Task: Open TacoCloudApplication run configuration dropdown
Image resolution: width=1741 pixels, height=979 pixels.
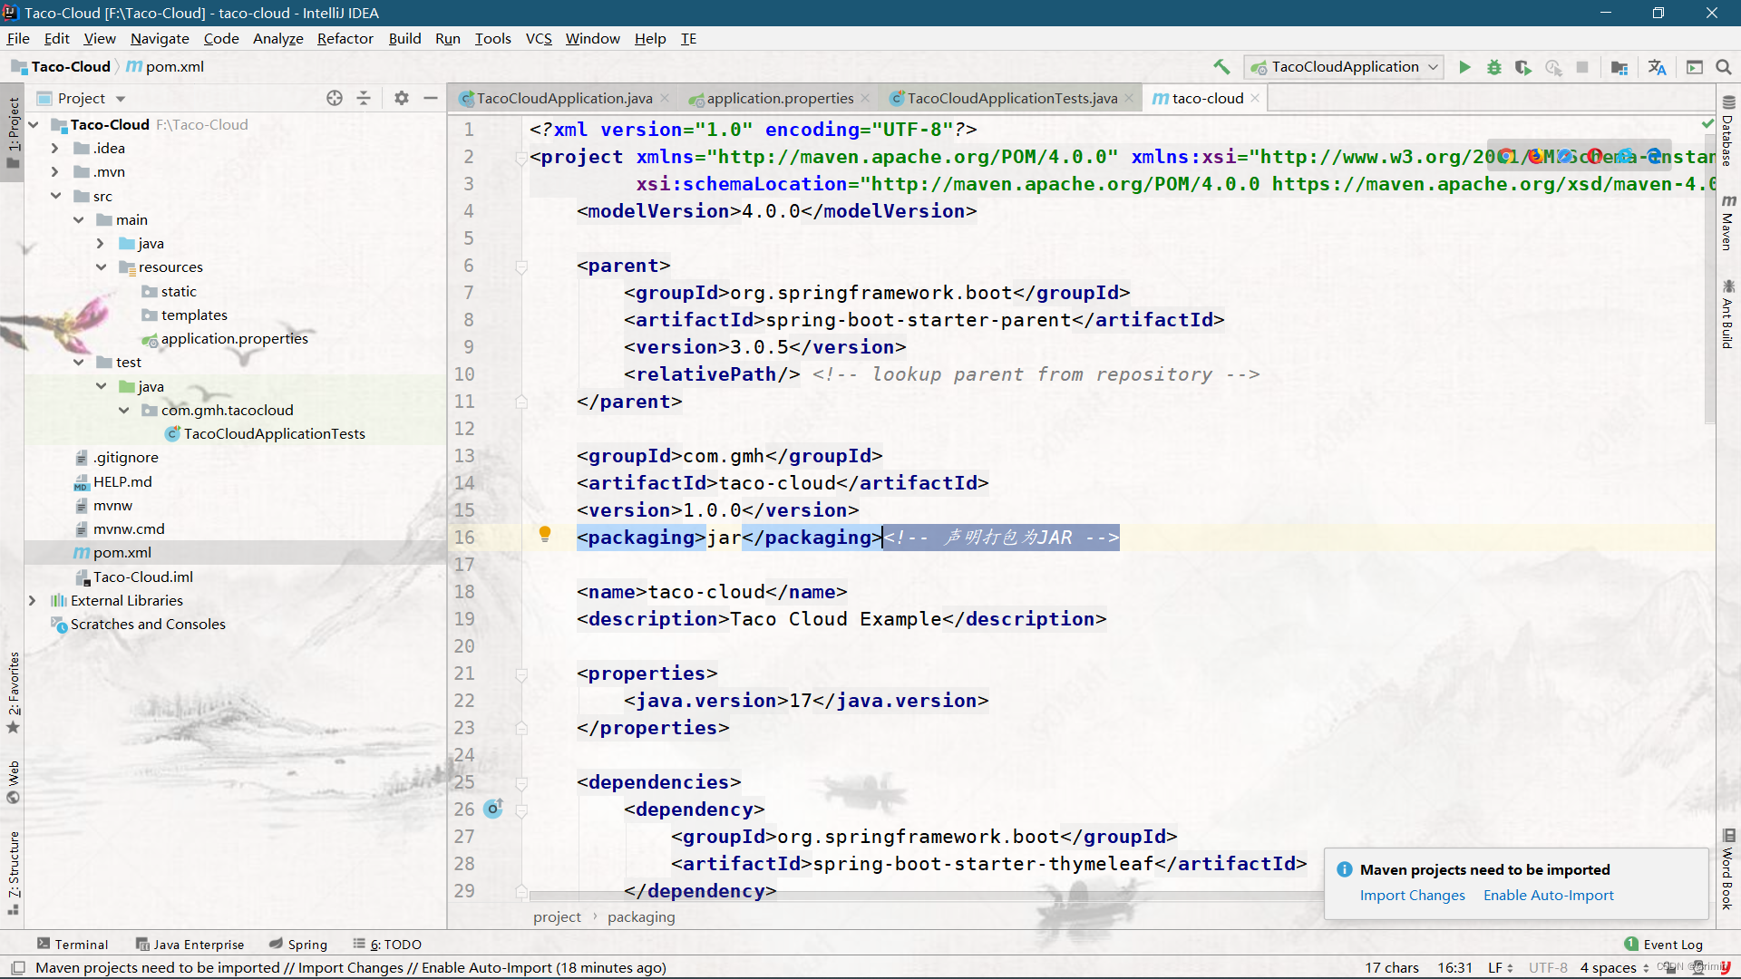Action: [1344, 67]
